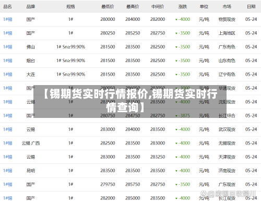The height and width of the screenshot is (203, 261).
Task: Select the 烟台 brand cell
Action: click(31, 61)
